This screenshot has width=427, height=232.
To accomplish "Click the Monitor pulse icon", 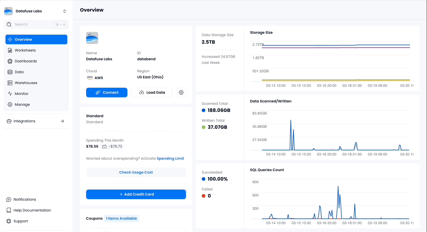I will click(10, 94).
